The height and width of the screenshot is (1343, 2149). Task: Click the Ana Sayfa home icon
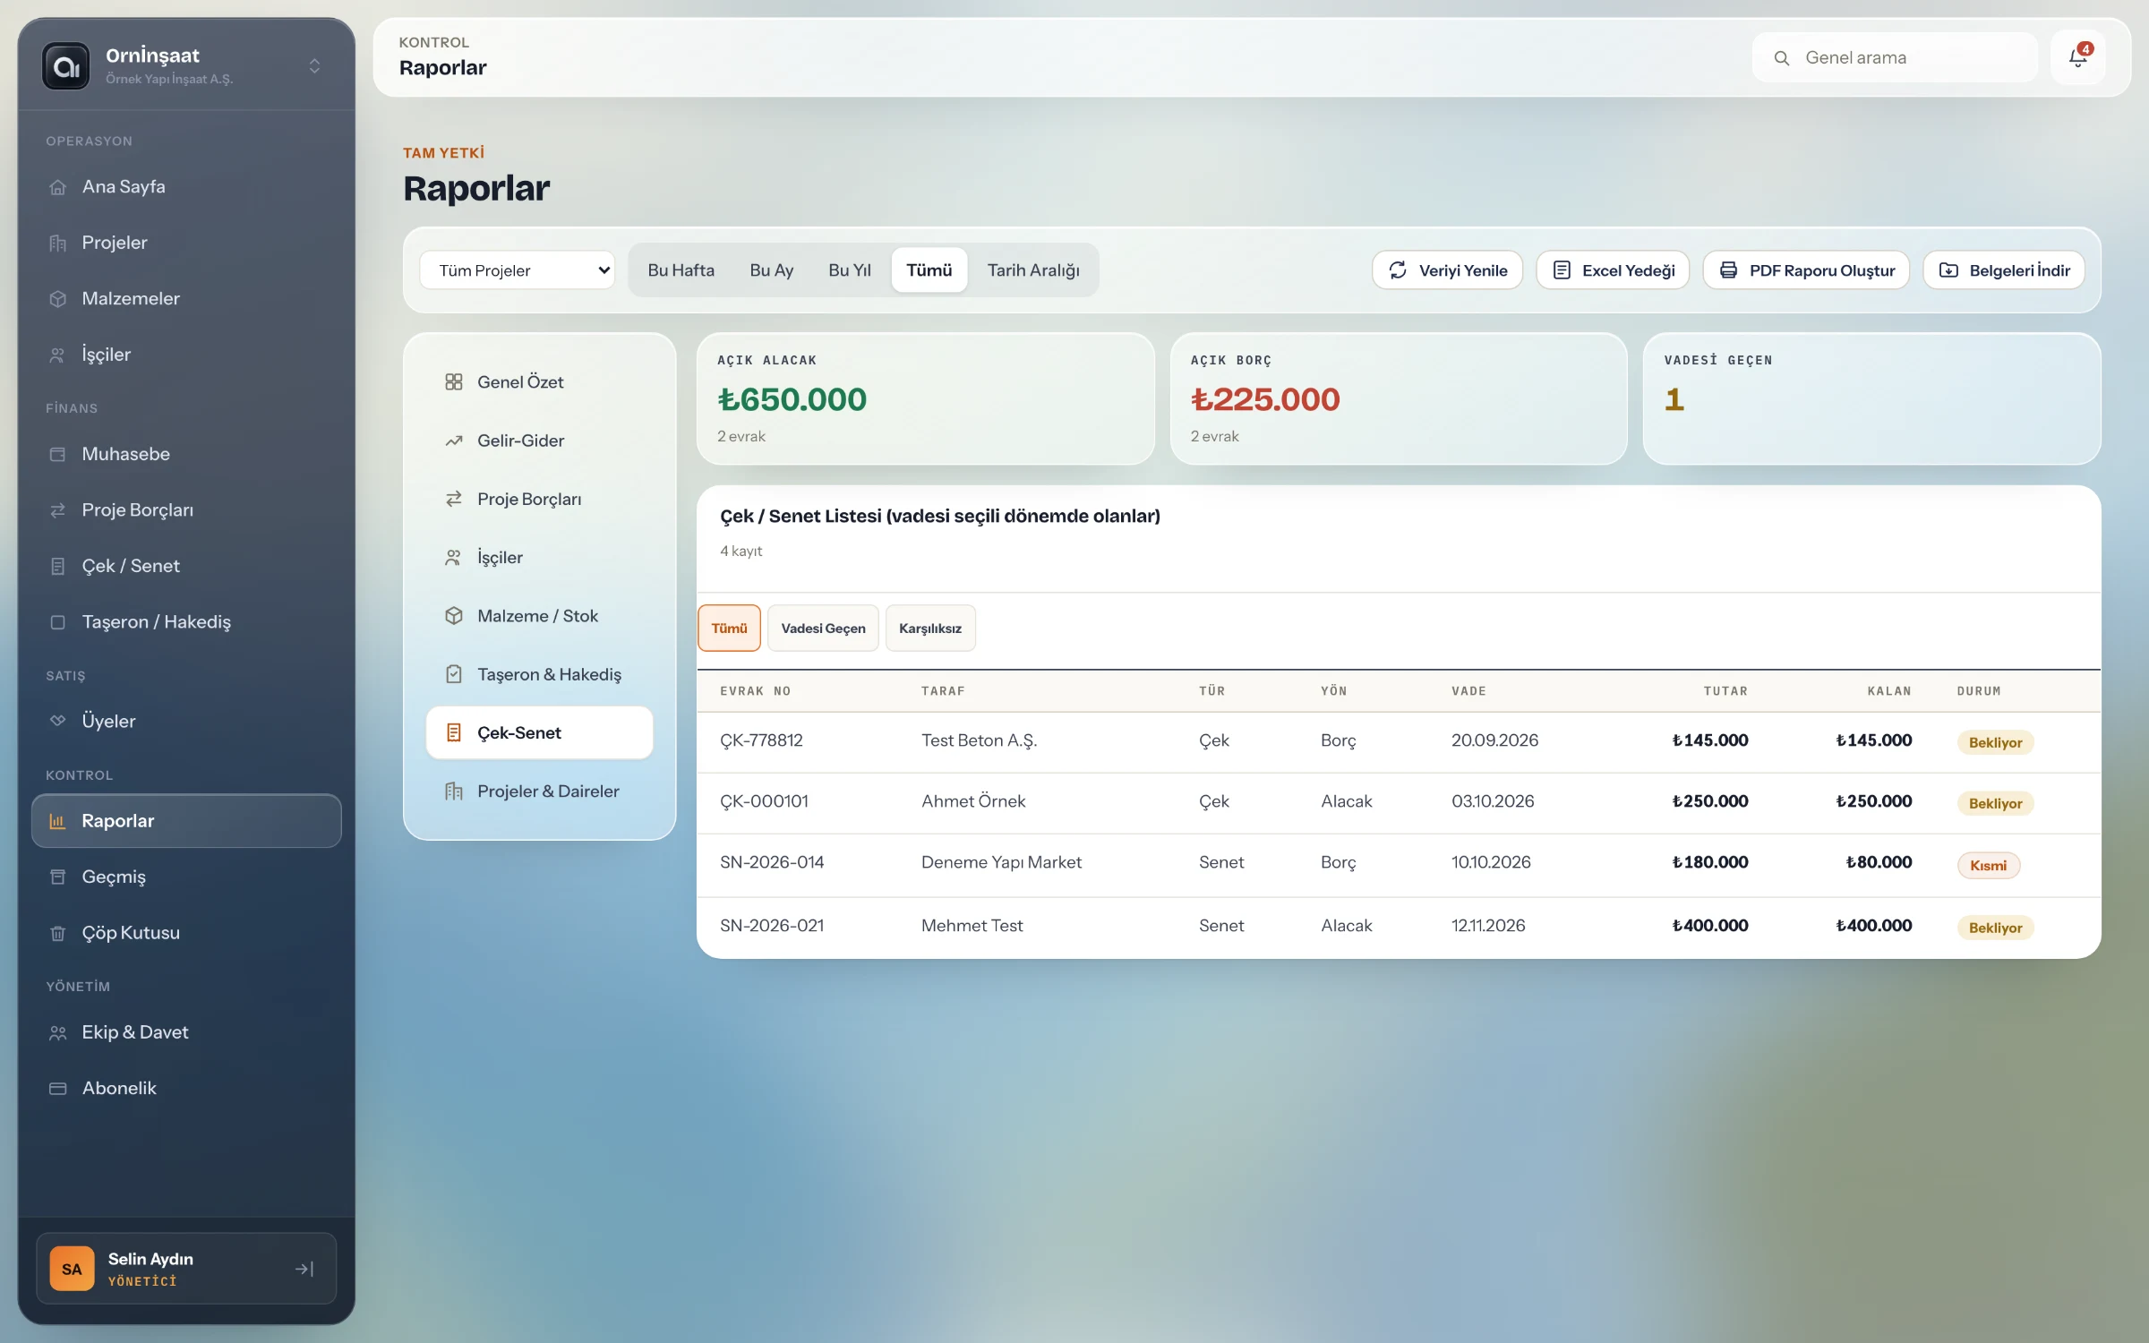[x=58, y=187]
